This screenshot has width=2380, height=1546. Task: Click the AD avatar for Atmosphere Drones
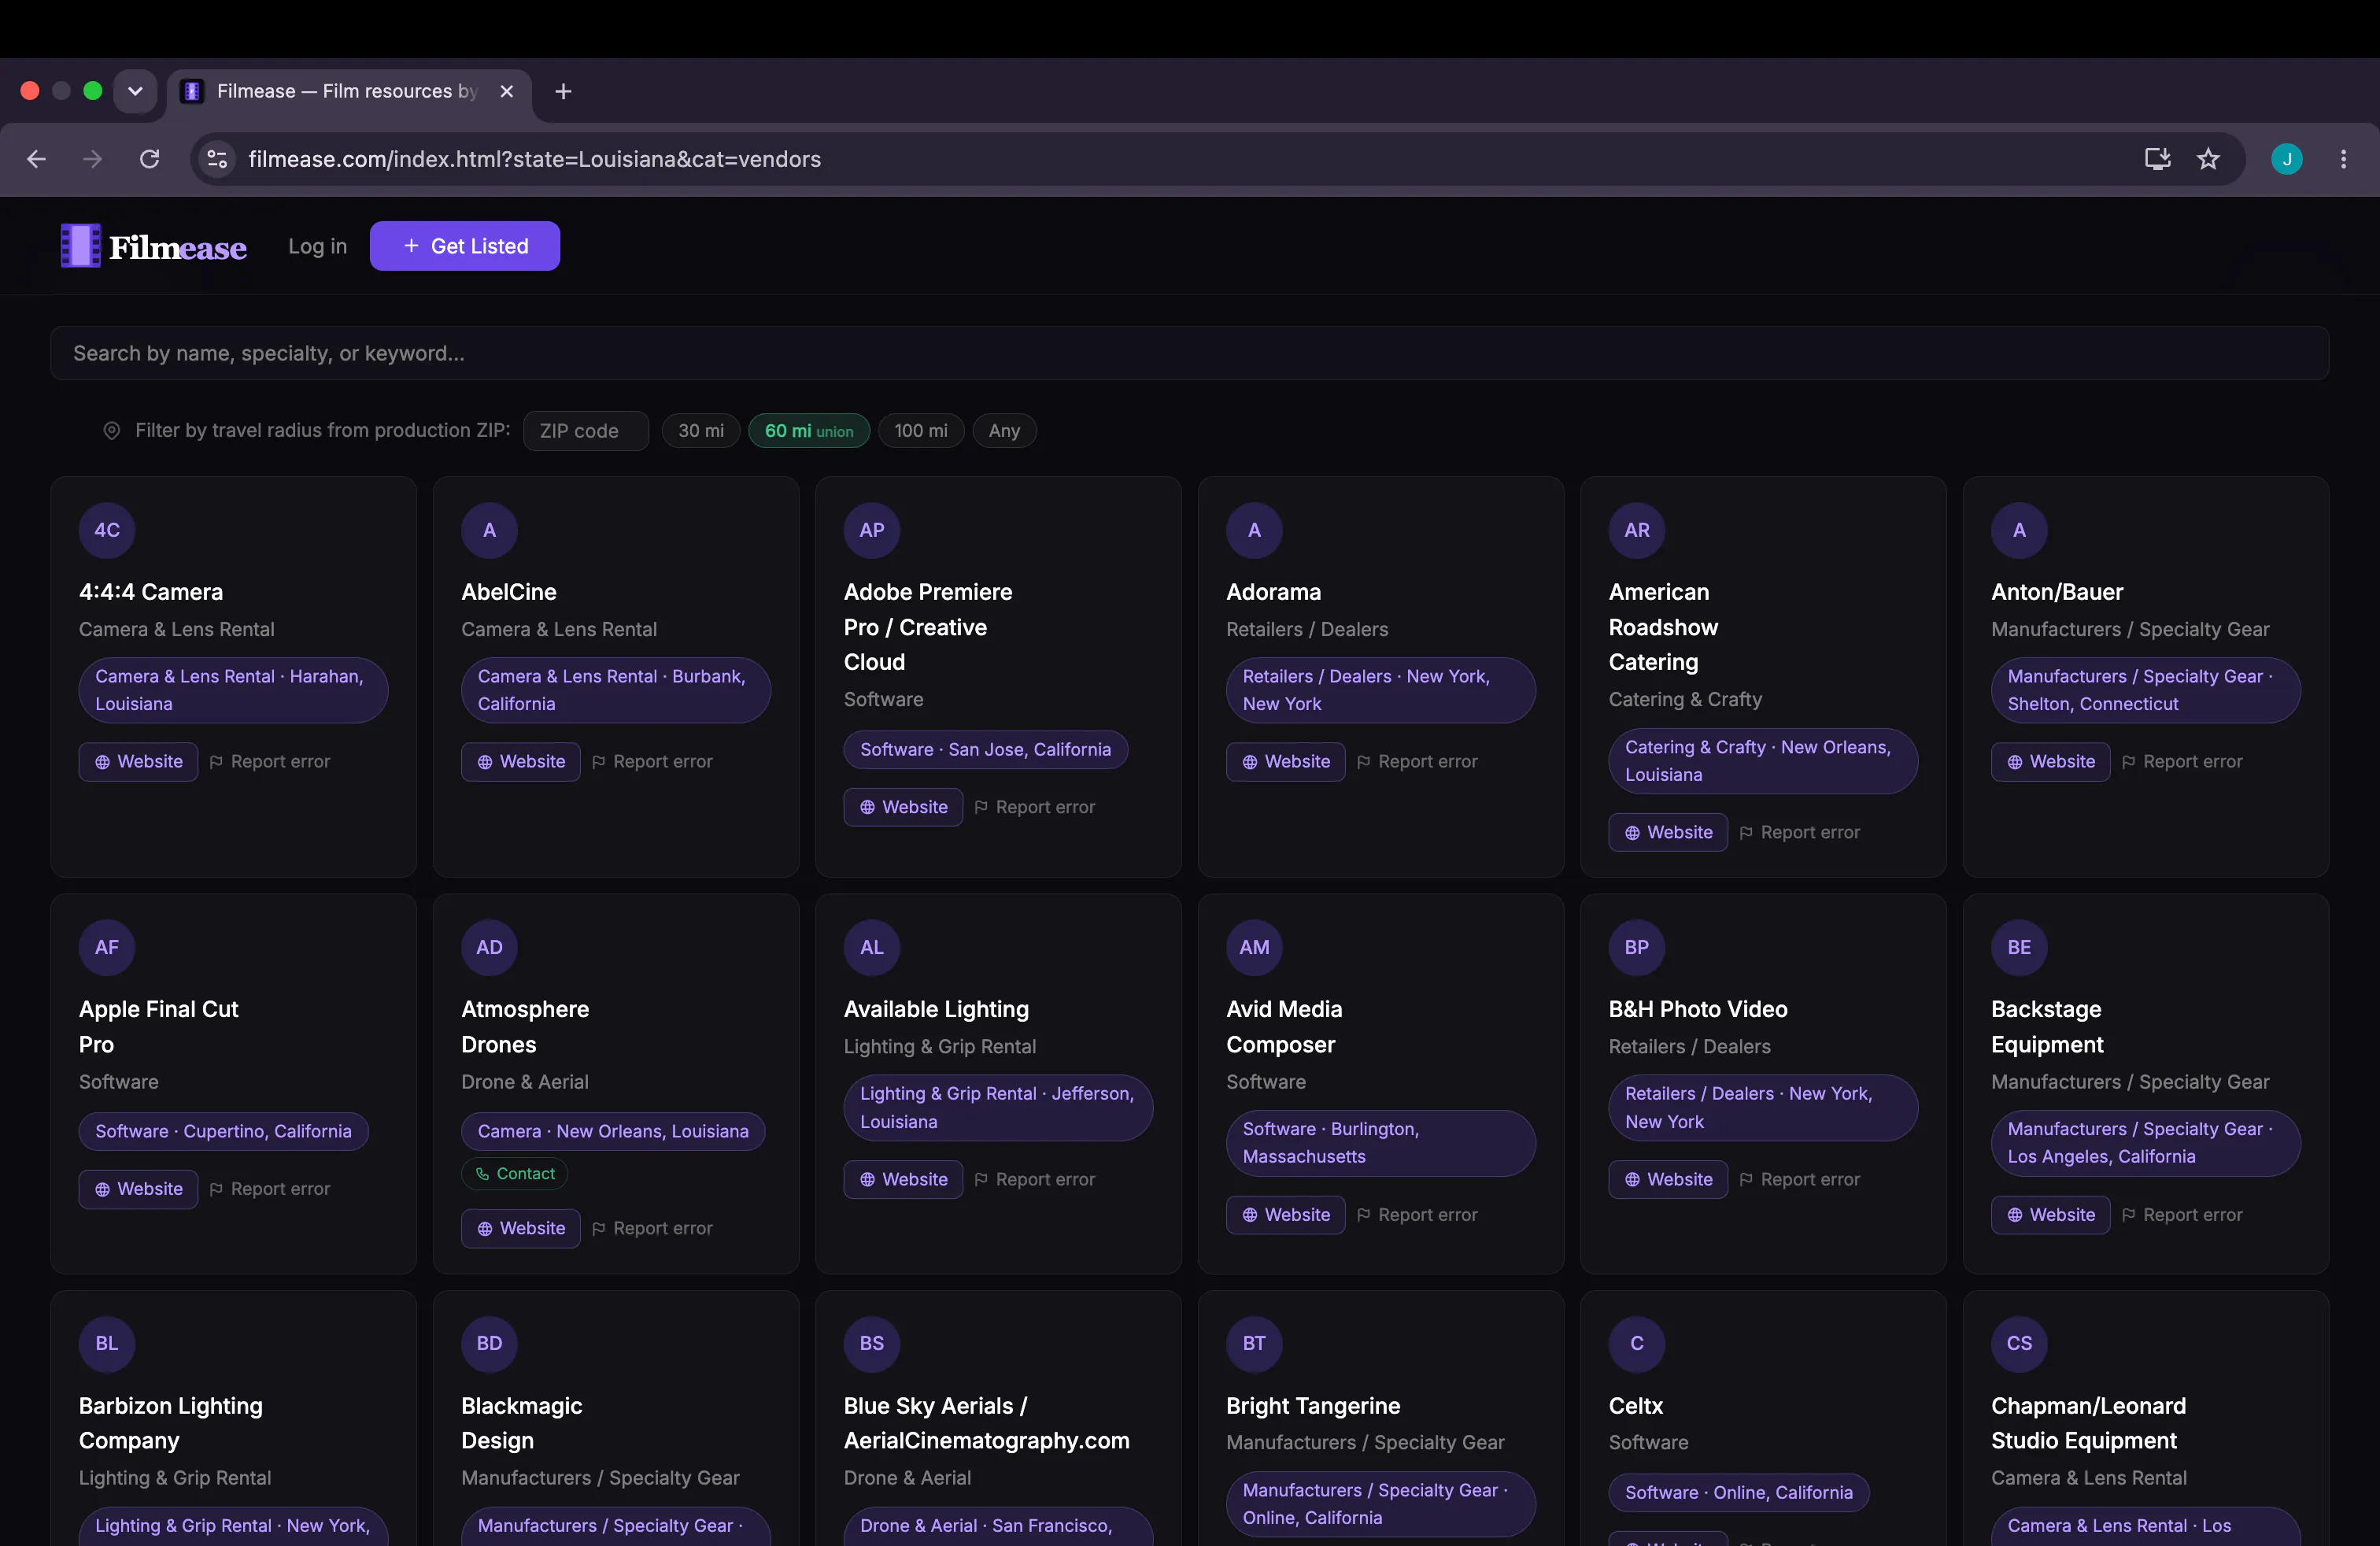(489, 947)
